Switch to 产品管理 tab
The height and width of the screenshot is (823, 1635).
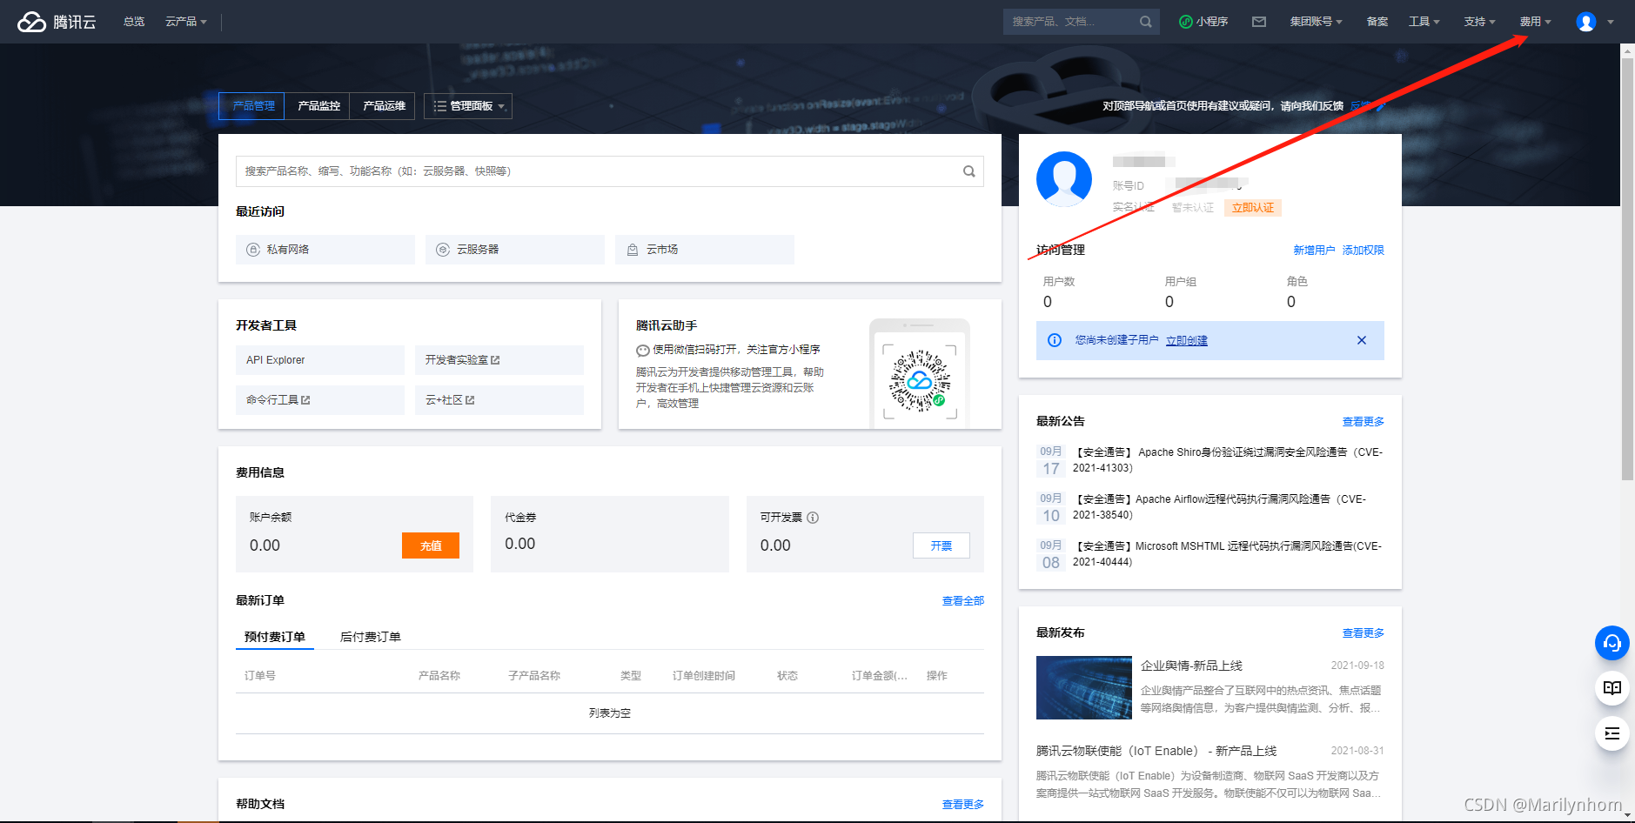pyautogui.click(x=253, y=106)
